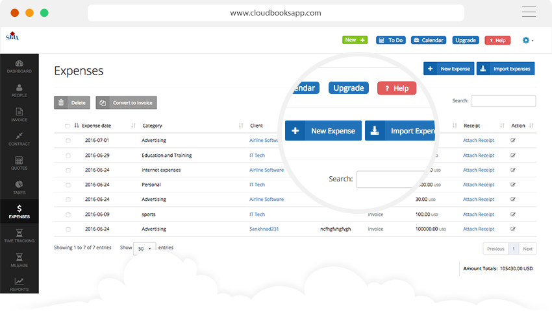Sort the table by Receipt column
This screenshot has height=311, width=552.
click(x=471, y=126)
